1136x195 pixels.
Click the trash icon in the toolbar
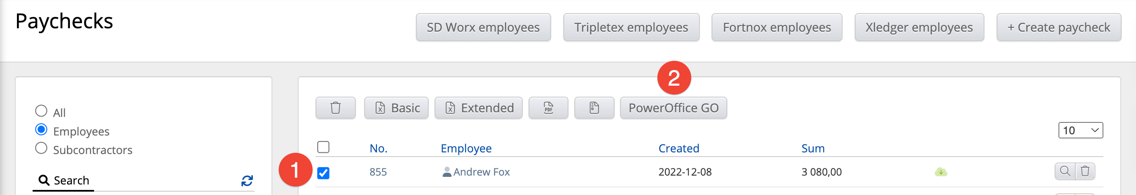point(335,108)
